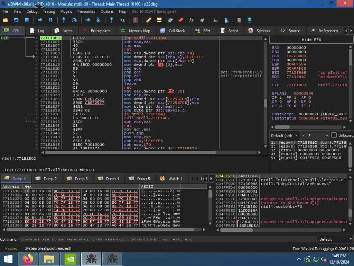354x266 pixels.
Task: Open Labels toolbar icon
Action: click(170, 20)
